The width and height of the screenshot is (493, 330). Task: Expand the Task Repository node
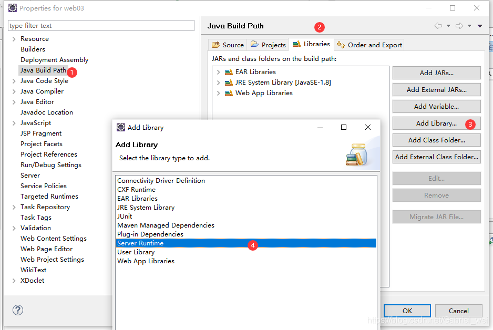click(x=14, y=207)
